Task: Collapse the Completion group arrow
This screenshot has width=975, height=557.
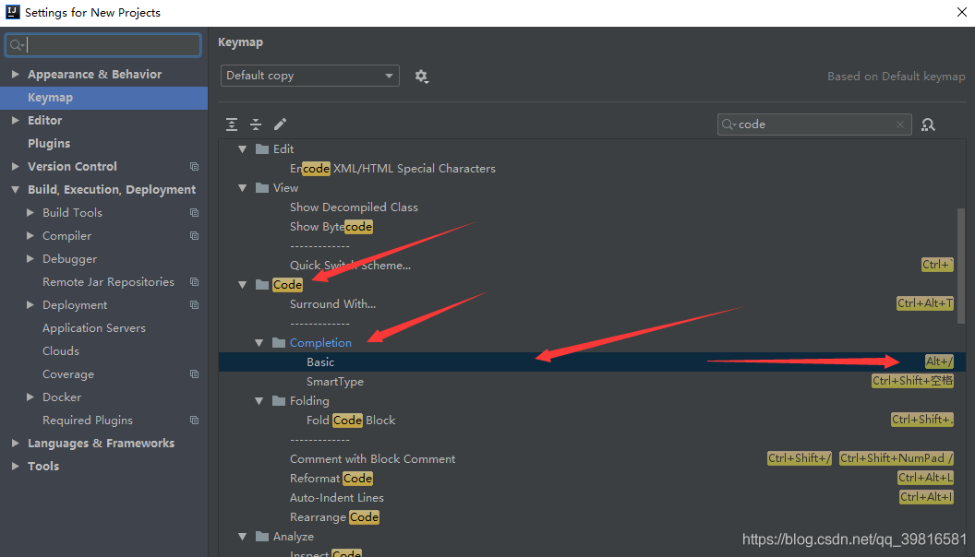Action: [x=259, y=343]
